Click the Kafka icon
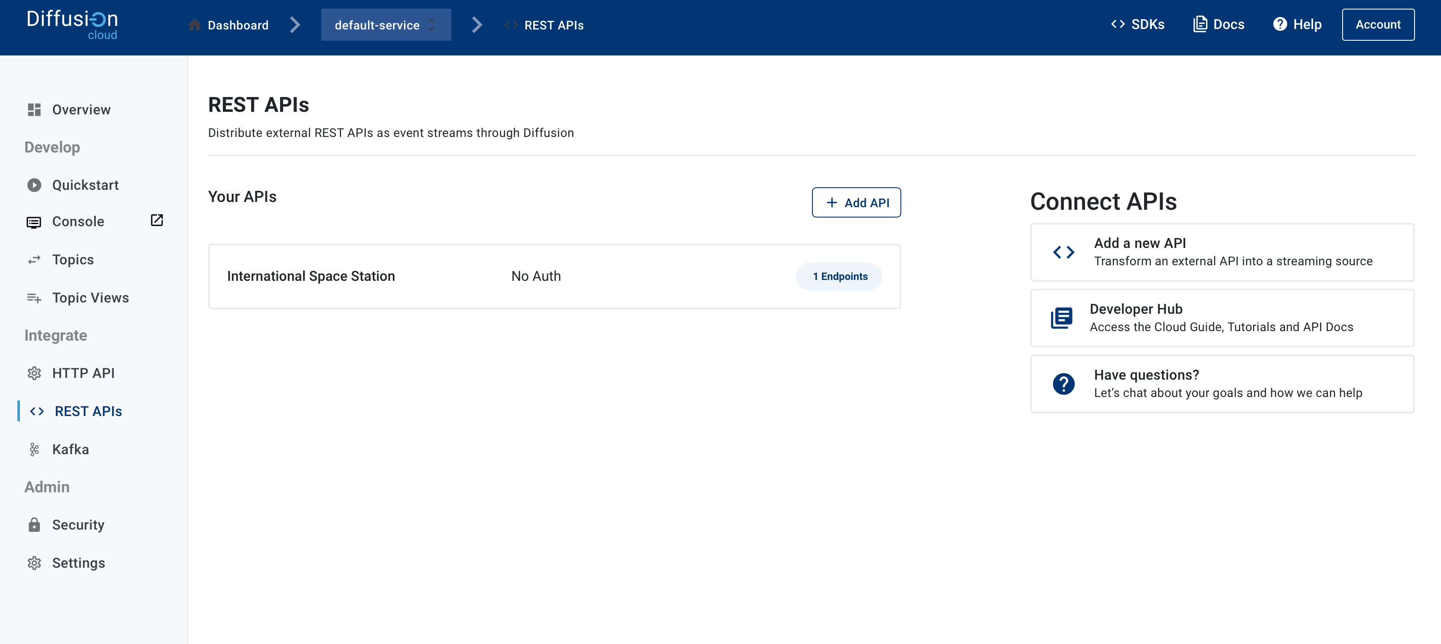The height and width of the screenshot is (644, 1441). pyautogui.click(x=34, y=449)
